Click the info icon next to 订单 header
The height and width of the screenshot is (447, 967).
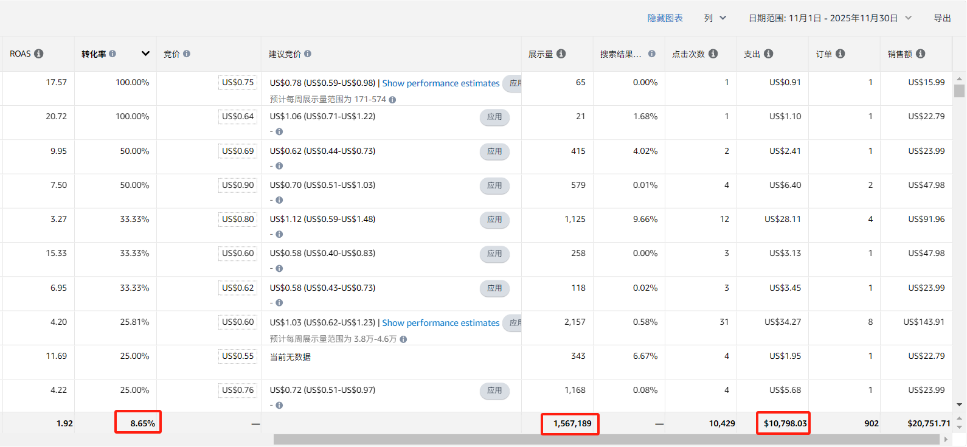(840, 54)
